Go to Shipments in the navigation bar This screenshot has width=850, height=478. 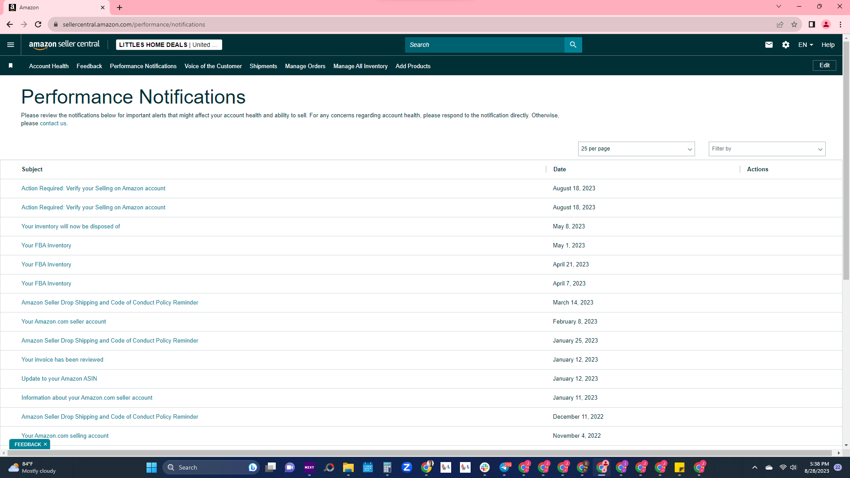[x=263, y=66]
